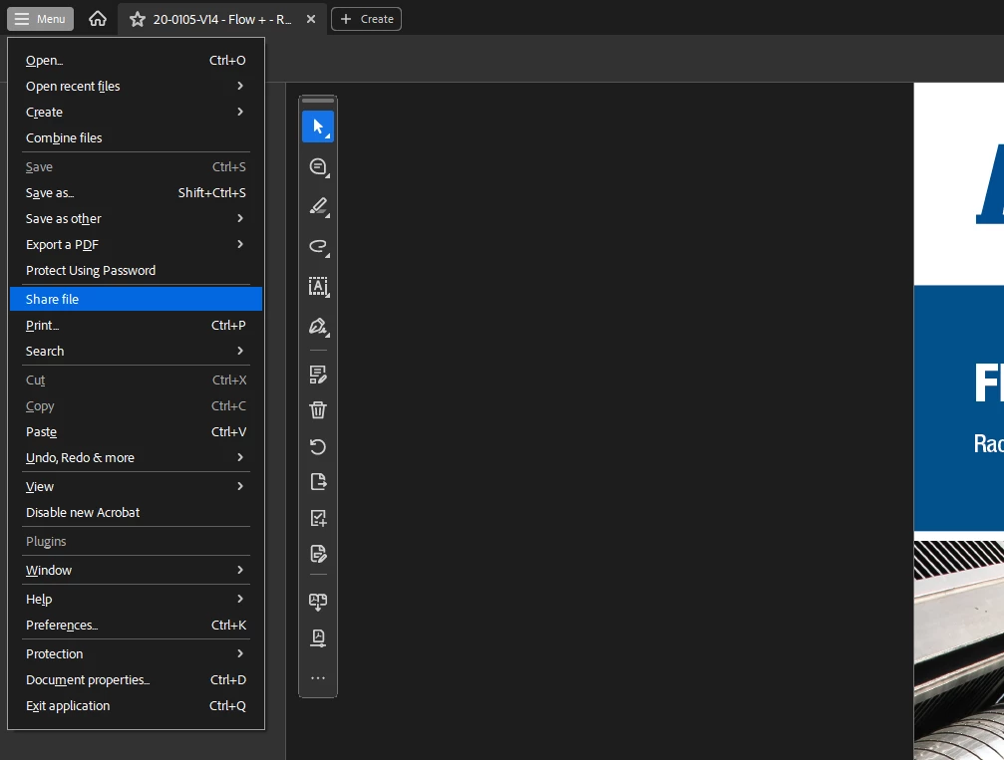The image size is (1004, 760).
Task: Grab the quick toolbar drag handle bar
Action: [x=318, y=101]
